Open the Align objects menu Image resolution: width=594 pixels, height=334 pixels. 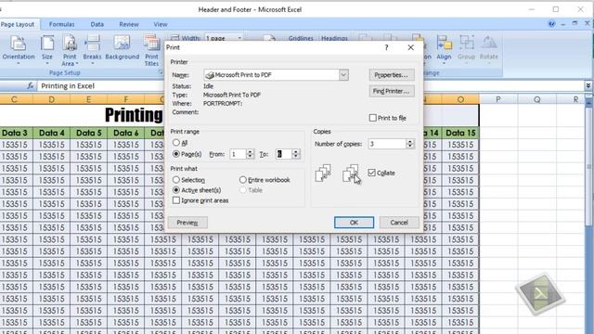pos(444,49)
